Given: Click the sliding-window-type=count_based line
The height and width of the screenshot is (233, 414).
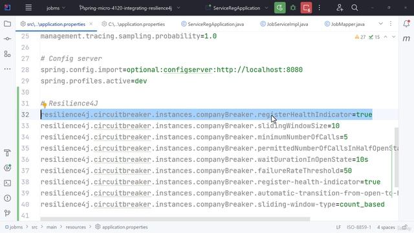Looking at the screenshot, I should pyautogui.click(x=213, y=205).
